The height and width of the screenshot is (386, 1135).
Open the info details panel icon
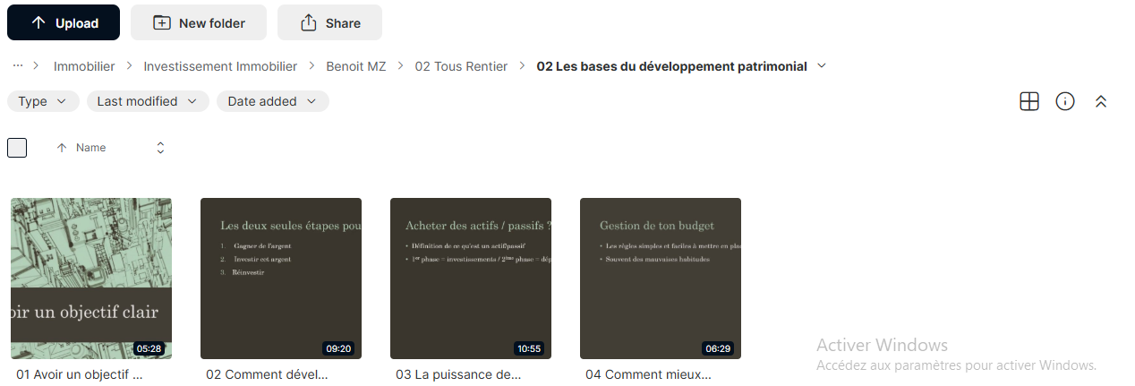1065,101
